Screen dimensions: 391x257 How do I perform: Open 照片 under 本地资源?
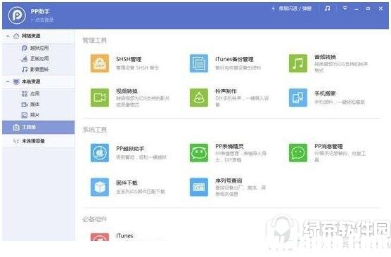31,115
